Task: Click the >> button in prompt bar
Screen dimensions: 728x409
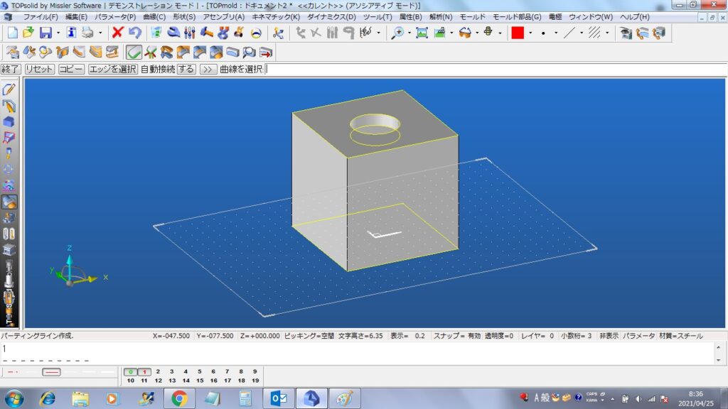Action: click(208, 69)
